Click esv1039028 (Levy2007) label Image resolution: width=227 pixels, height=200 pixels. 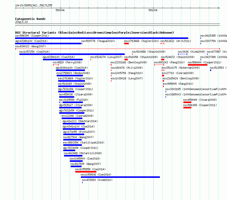pyautogui.click(x=127, y=78)
